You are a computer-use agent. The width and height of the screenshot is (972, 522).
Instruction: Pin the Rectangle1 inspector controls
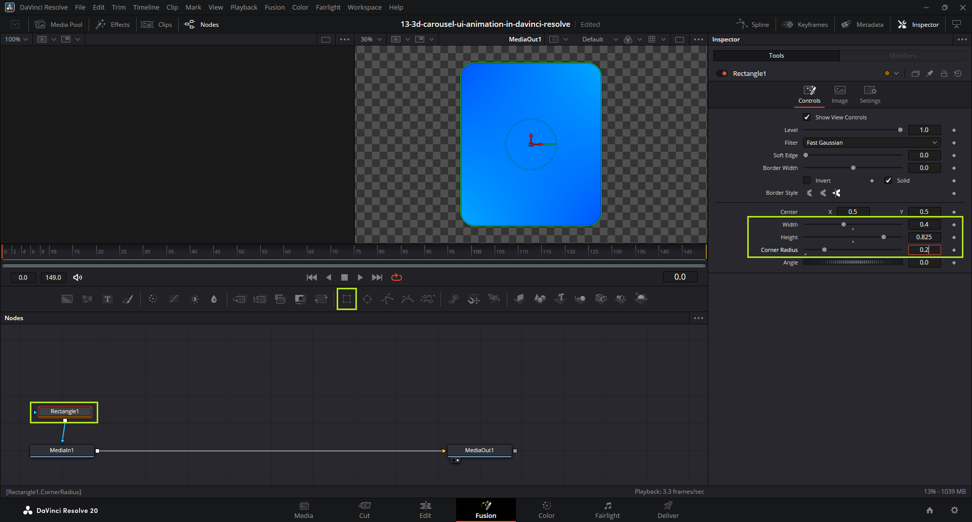tap(930, 73)
